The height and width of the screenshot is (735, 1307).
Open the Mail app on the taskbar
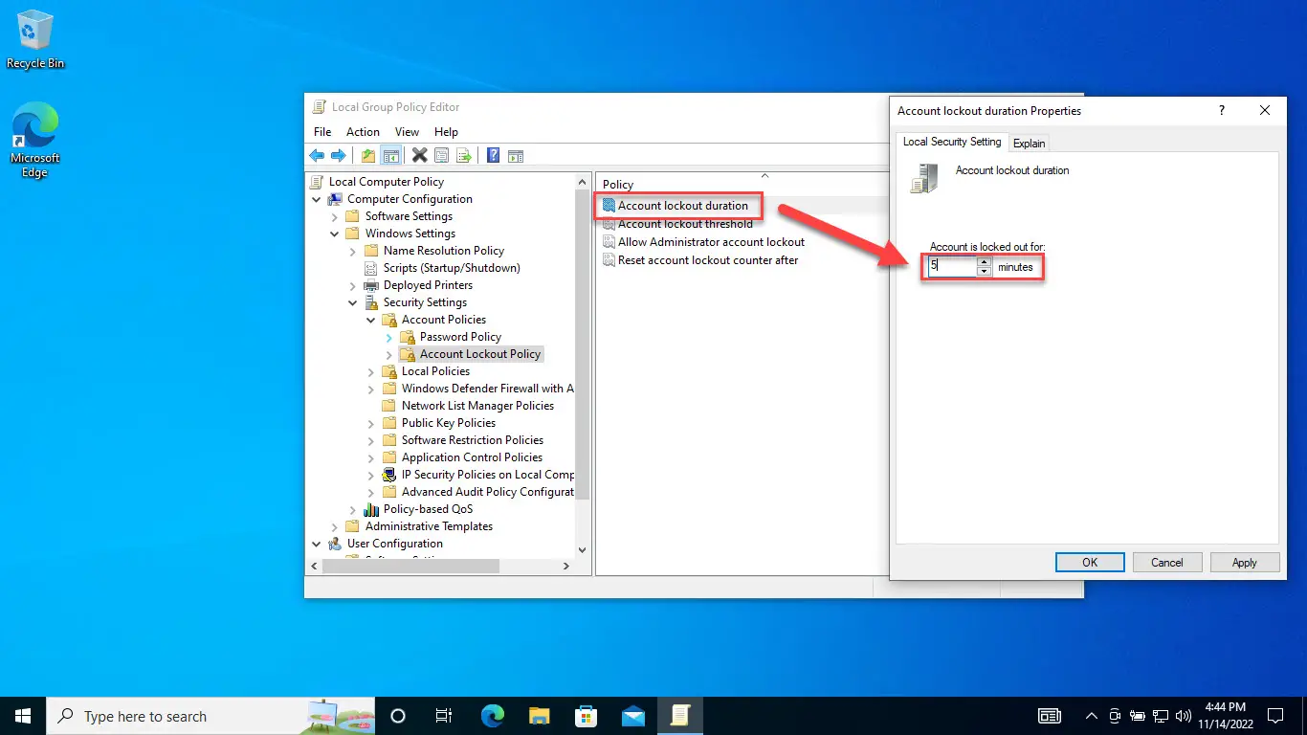point(632,716)
